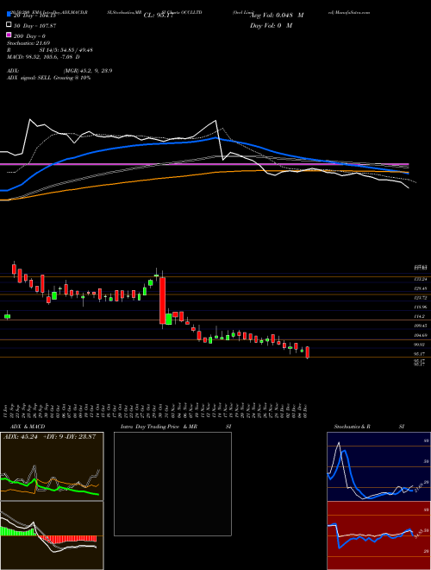This screenshot has height=570, width=431.
Task: Click the dark red RSI chart panel
Action: [x=378, y=535]
